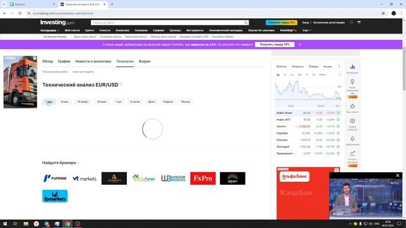The width and height of the screenshot is (406, 228).
Task: Click the bookmark star in address bar
Action: [383, 13]
